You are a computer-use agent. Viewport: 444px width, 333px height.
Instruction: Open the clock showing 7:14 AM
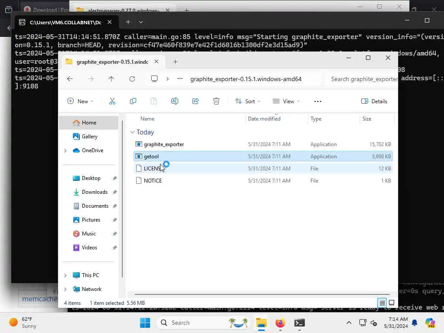(395, 323)
